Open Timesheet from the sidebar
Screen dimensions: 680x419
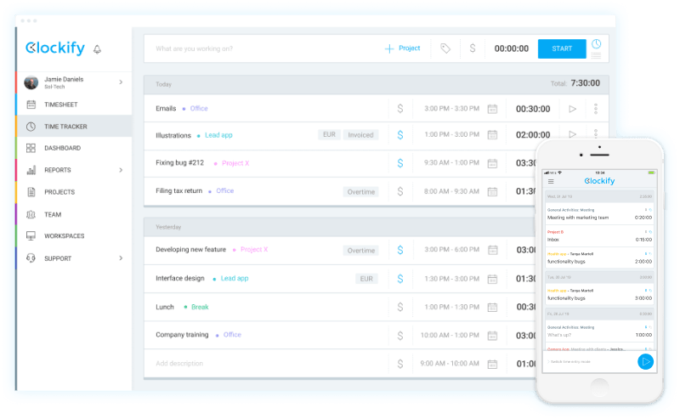point(62,105)
